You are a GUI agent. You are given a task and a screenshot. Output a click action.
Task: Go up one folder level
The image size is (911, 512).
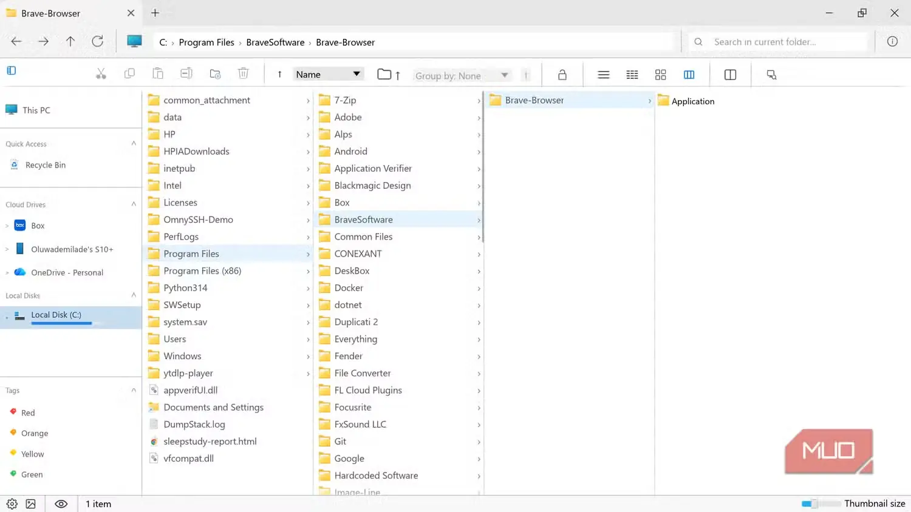[x=70, y=41]
